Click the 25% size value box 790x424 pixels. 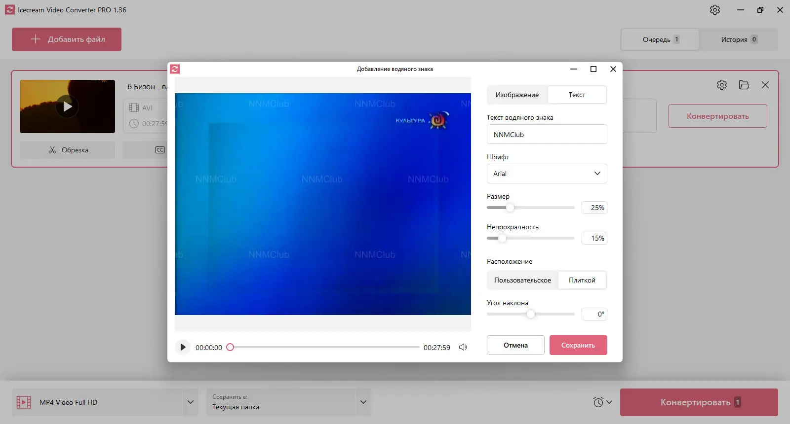point(594,208)
